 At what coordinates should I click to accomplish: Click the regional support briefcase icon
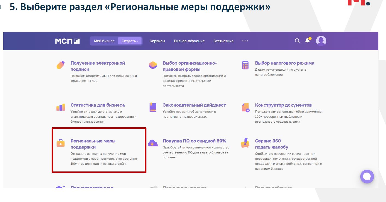coord(60,143)
